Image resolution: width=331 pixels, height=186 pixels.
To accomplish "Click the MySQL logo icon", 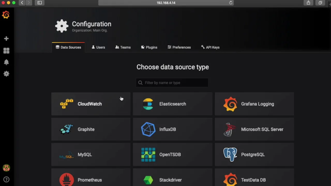I will [x=67, y=155].
